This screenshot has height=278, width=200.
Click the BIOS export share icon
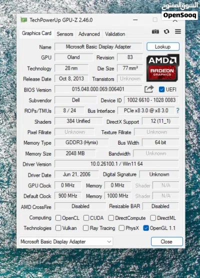pos(149,89)
